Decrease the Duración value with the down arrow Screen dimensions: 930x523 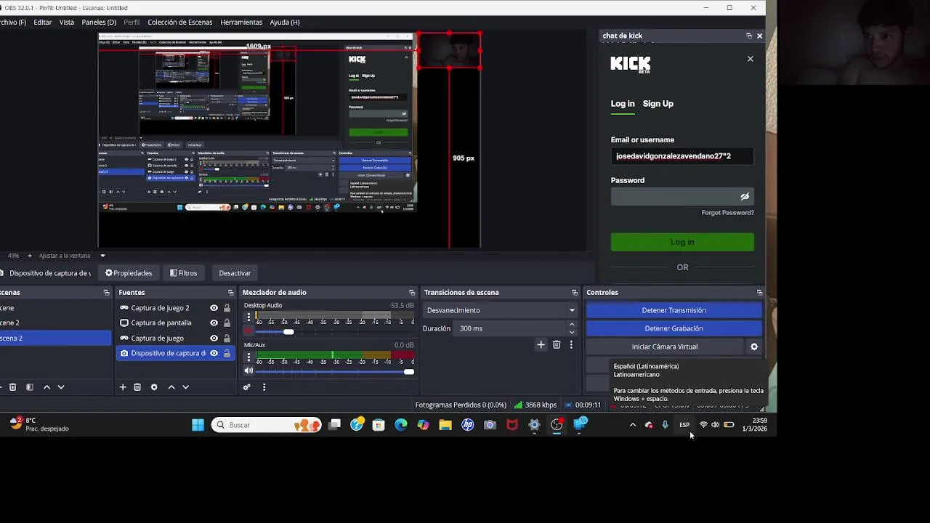tap(572, 332)
